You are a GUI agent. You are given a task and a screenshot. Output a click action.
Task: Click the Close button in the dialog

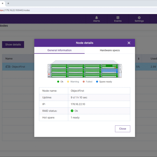click(123, 129)
